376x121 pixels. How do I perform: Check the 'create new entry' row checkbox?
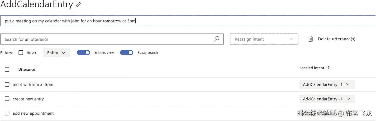click(7, 99)
